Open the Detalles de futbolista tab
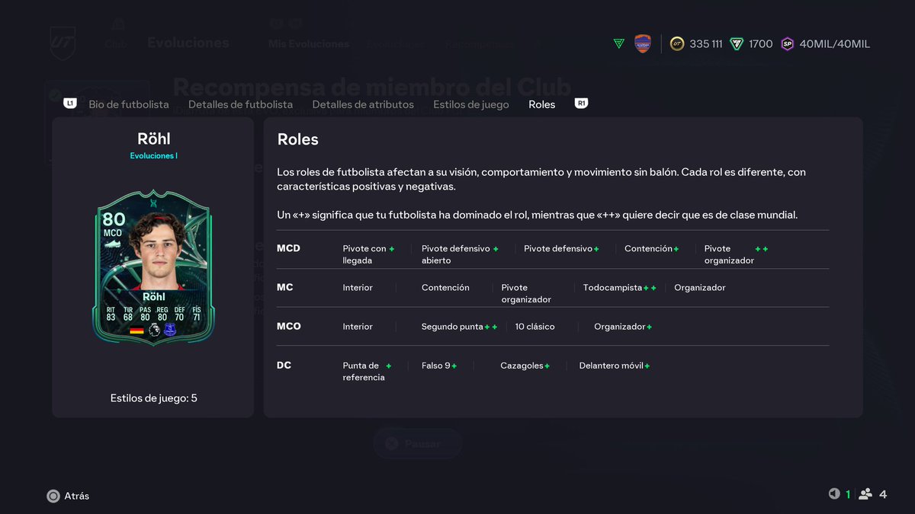Image resolution: width=915 pixels, height=514 pixels. (x=240, y=104)
